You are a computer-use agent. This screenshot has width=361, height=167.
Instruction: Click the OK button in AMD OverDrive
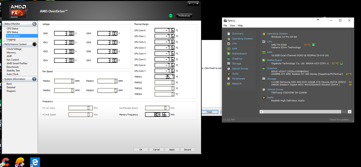[x=141, y=150]
